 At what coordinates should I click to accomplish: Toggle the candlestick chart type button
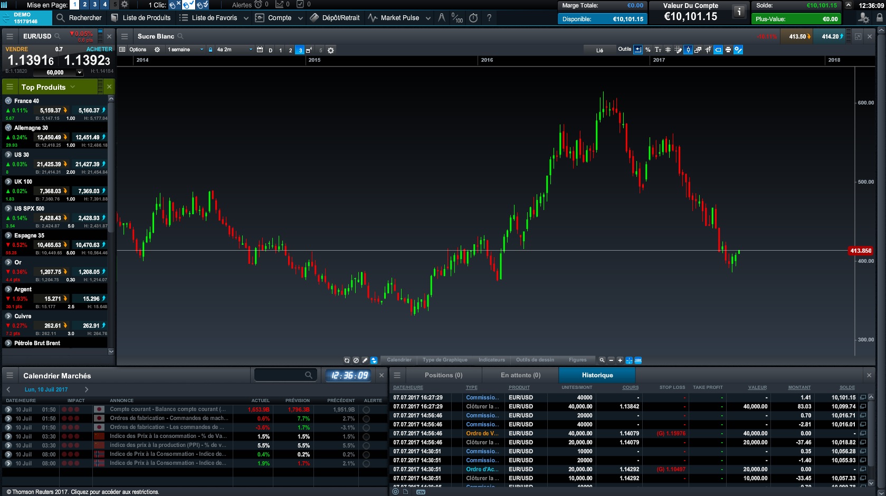click(688, 50)
